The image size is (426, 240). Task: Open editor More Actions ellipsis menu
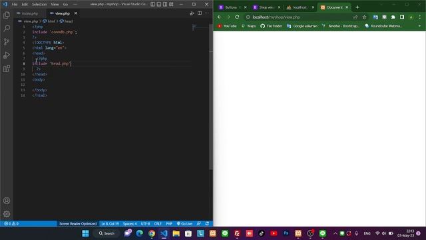[x=207, y=13]
